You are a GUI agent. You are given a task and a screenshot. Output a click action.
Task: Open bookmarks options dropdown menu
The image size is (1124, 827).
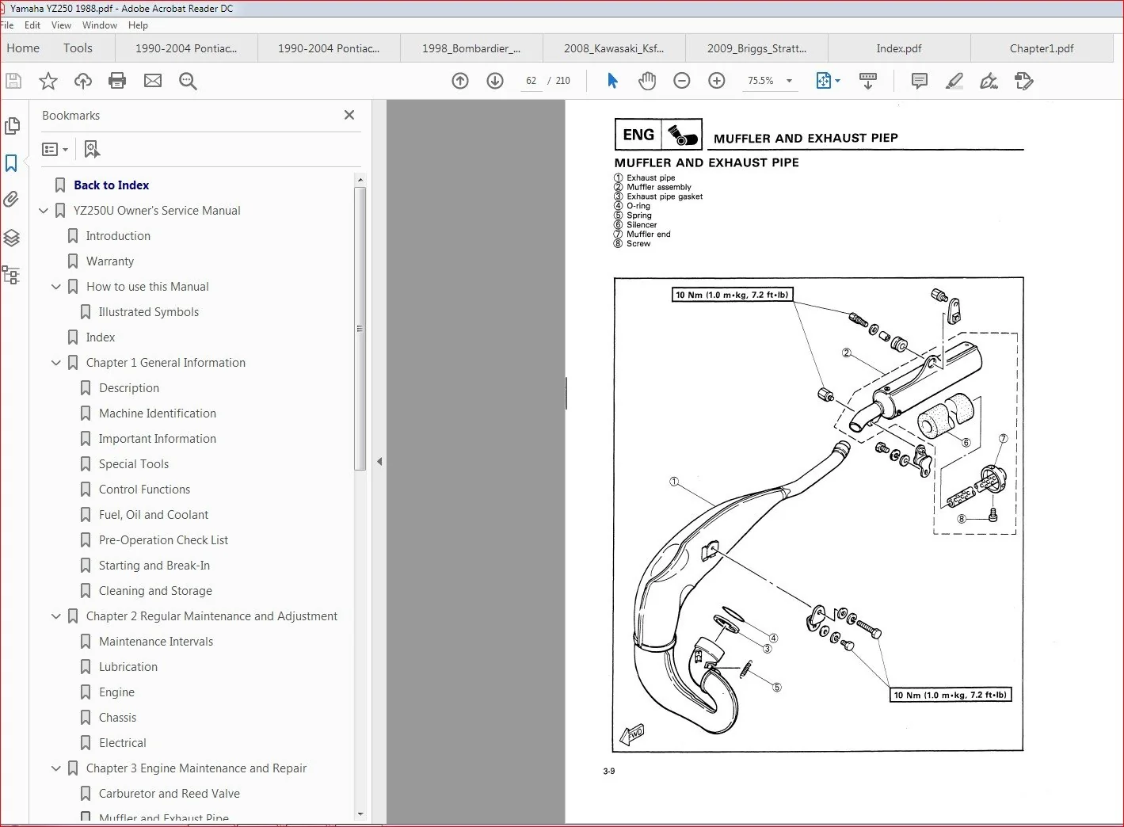55,149
